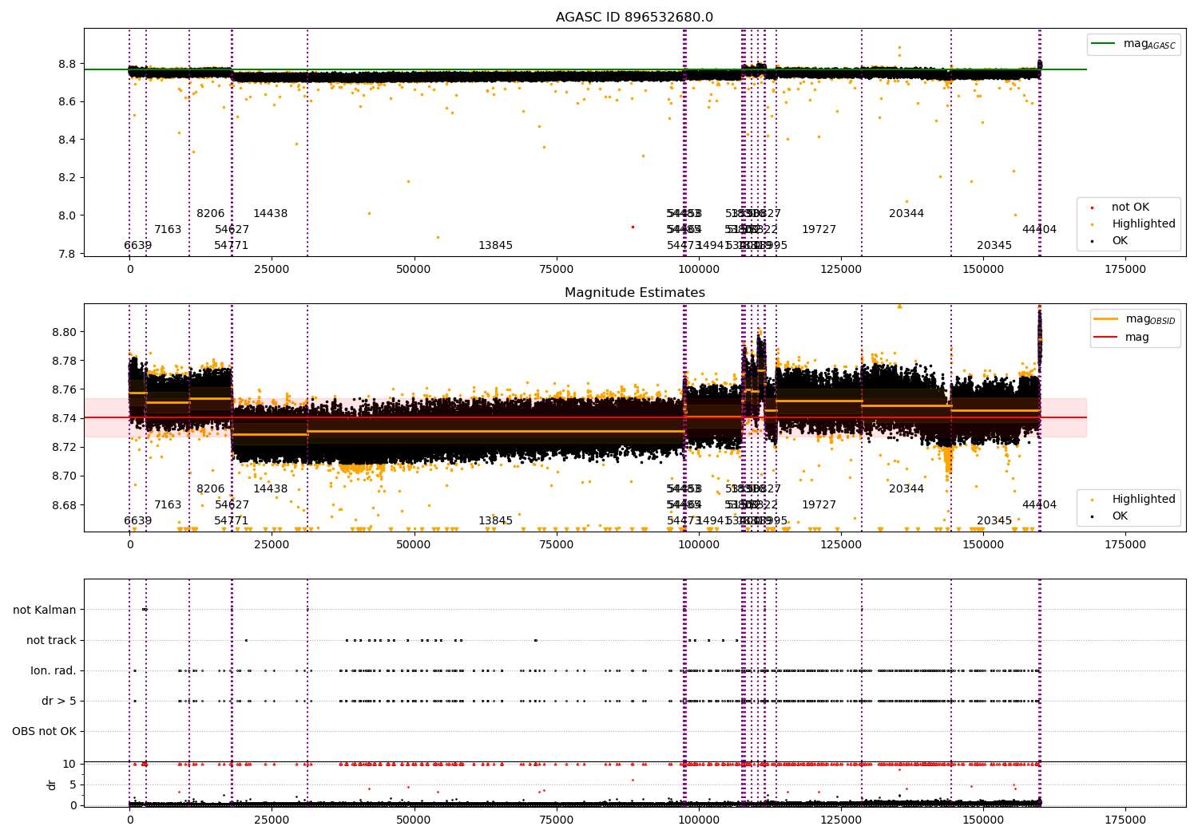This screenshot has height=838, width=1198.
Task: Click the rotated 'dr' axis label
Action: 52,785
